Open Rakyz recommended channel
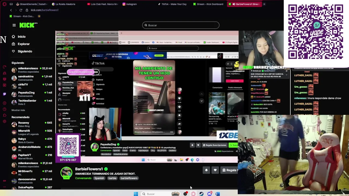The image size is (349, 196). tap(32, 140)
